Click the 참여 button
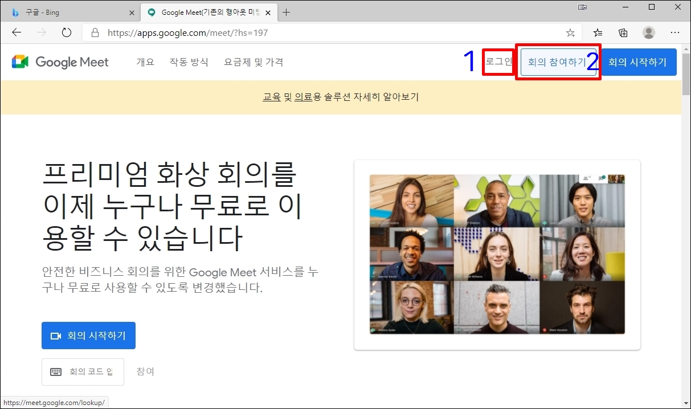 pyautogui.click(x=145, y=371)
